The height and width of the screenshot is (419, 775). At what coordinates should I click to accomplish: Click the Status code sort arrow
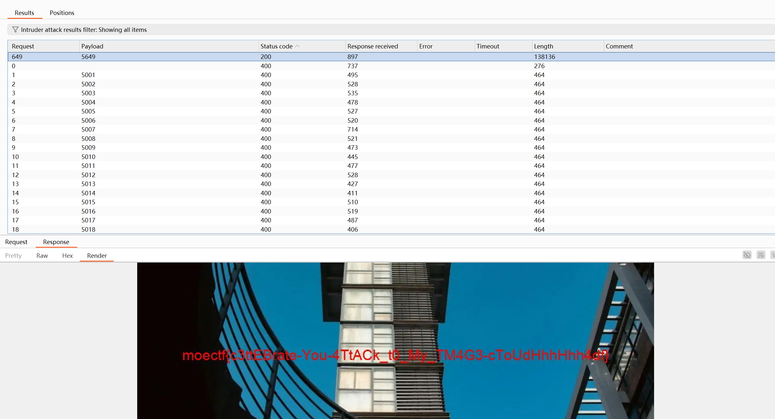pyautogui.click(x=297, y=46)
